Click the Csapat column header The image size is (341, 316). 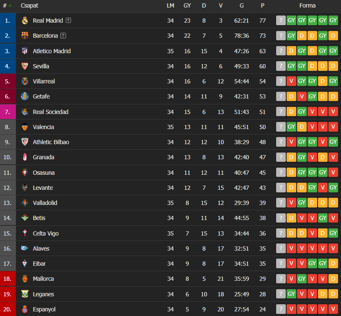tap(29, 6)
